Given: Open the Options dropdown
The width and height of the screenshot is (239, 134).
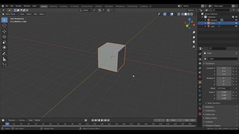Looking at the screenshot, I should coord(192,10).
